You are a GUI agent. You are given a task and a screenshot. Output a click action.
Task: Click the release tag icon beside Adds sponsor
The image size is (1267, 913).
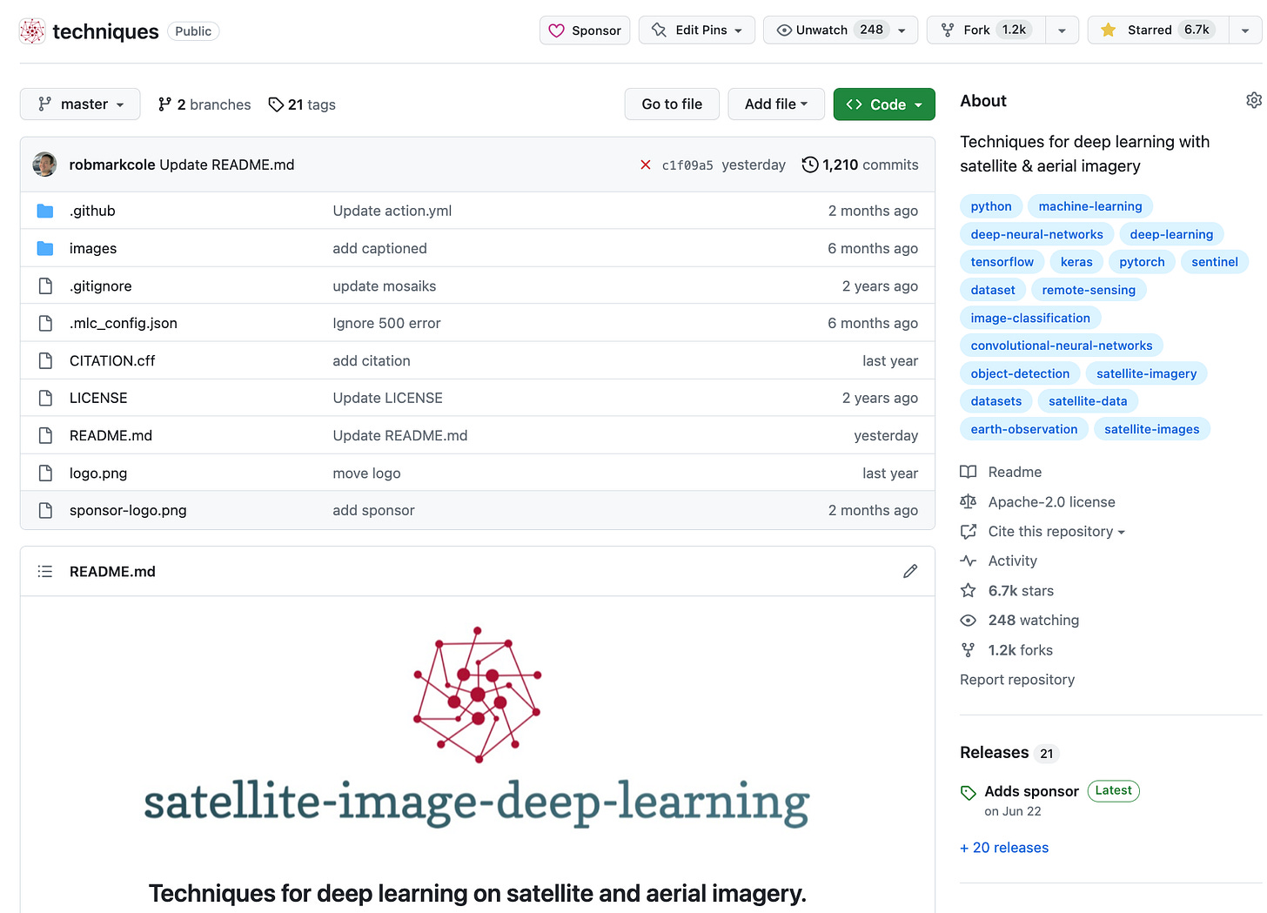968,792
